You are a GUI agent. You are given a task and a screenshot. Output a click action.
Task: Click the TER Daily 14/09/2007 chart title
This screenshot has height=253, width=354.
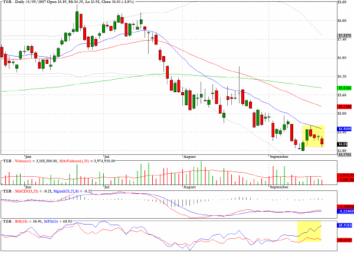tap(68, 2)
